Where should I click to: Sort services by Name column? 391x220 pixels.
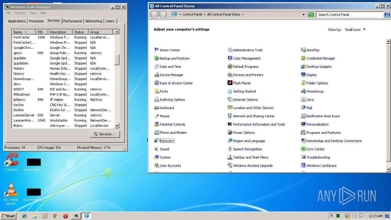(24, 32)
